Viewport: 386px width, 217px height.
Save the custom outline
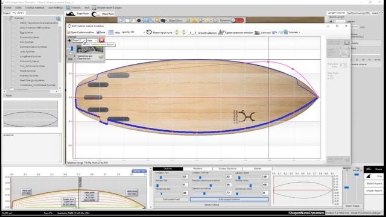click(101, 32)
